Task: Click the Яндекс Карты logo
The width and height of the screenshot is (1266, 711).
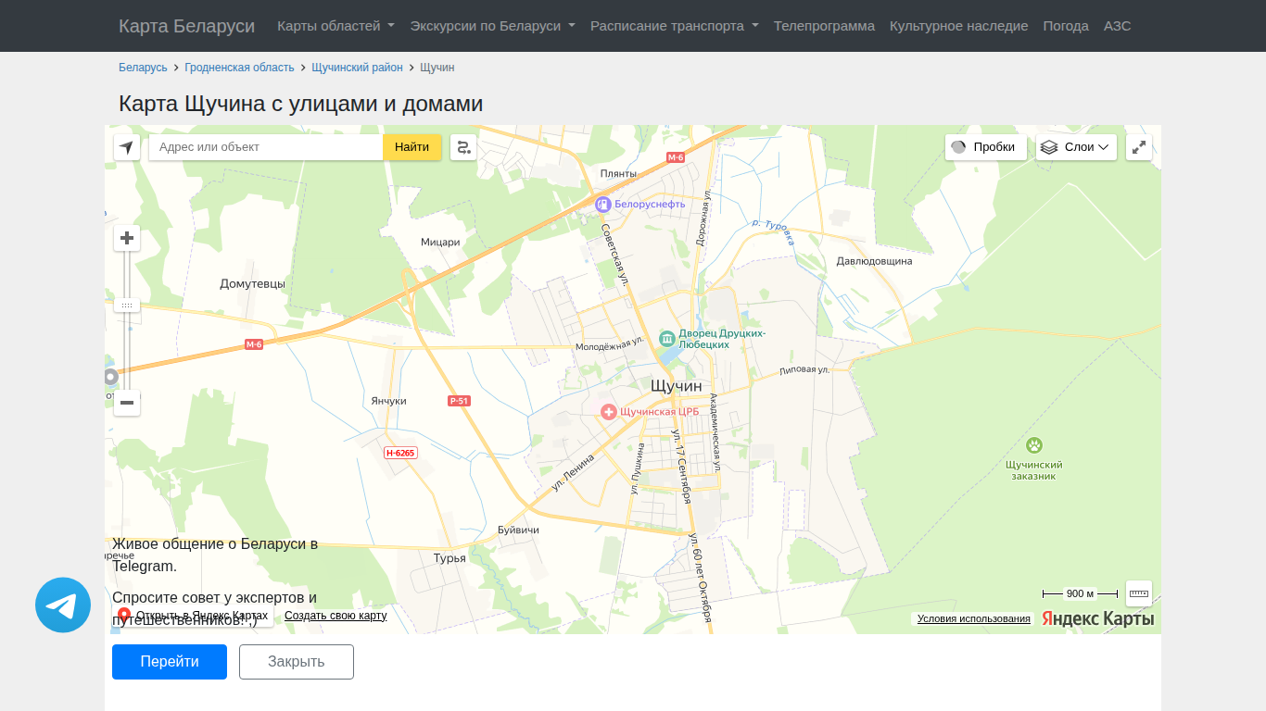Action: pos(1098,618)
